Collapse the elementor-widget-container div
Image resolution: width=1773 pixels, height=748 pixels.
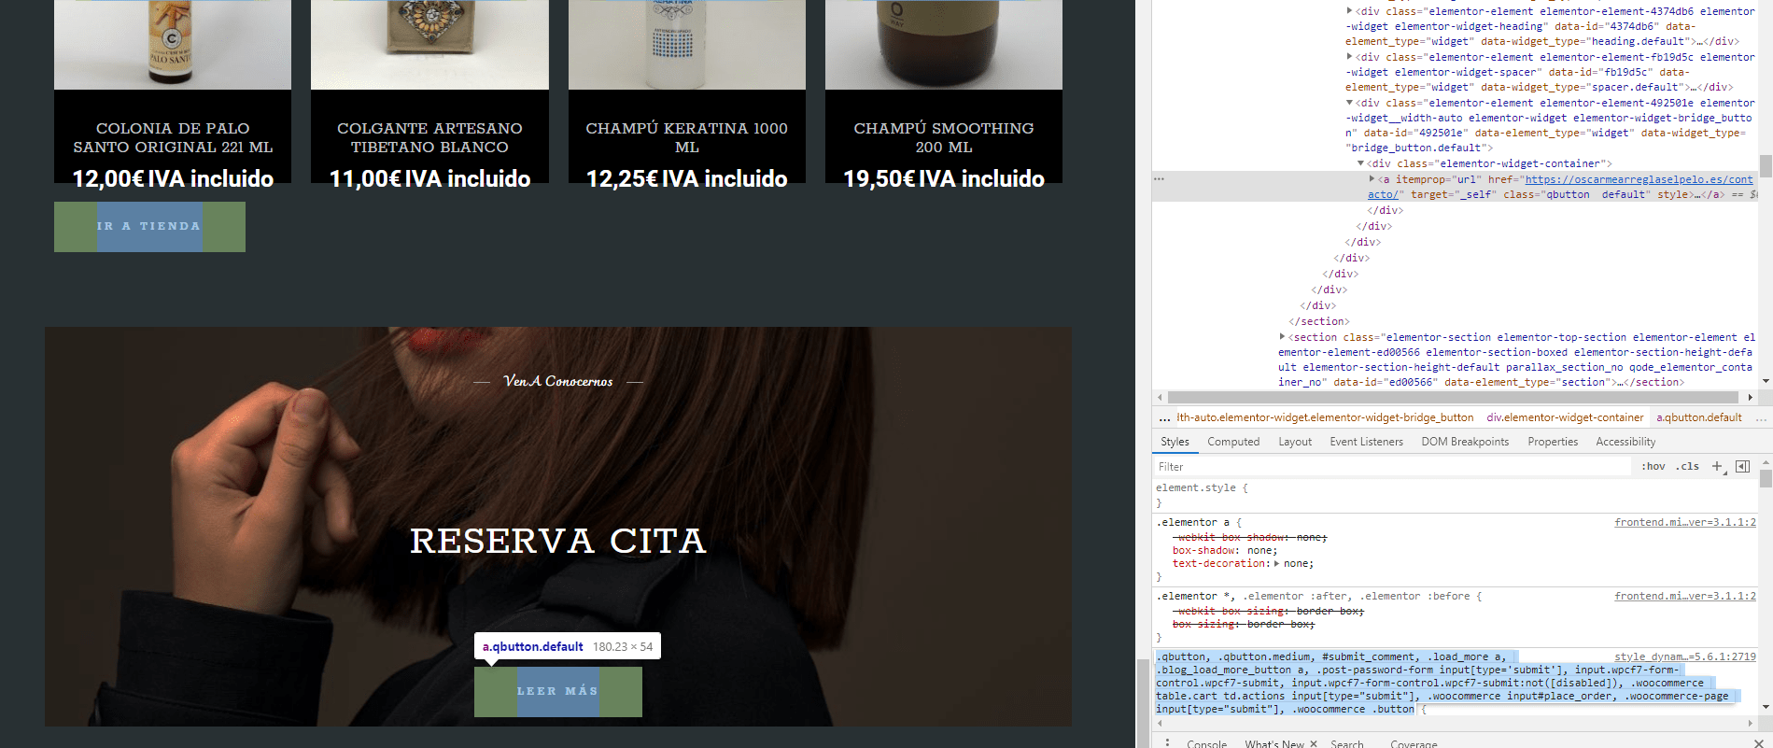1360,162
